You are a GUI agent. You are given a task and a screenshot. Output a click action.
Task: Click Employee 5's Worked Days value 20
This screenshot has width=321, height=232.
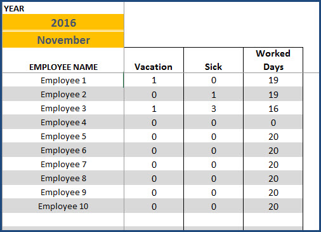(273, 136)
